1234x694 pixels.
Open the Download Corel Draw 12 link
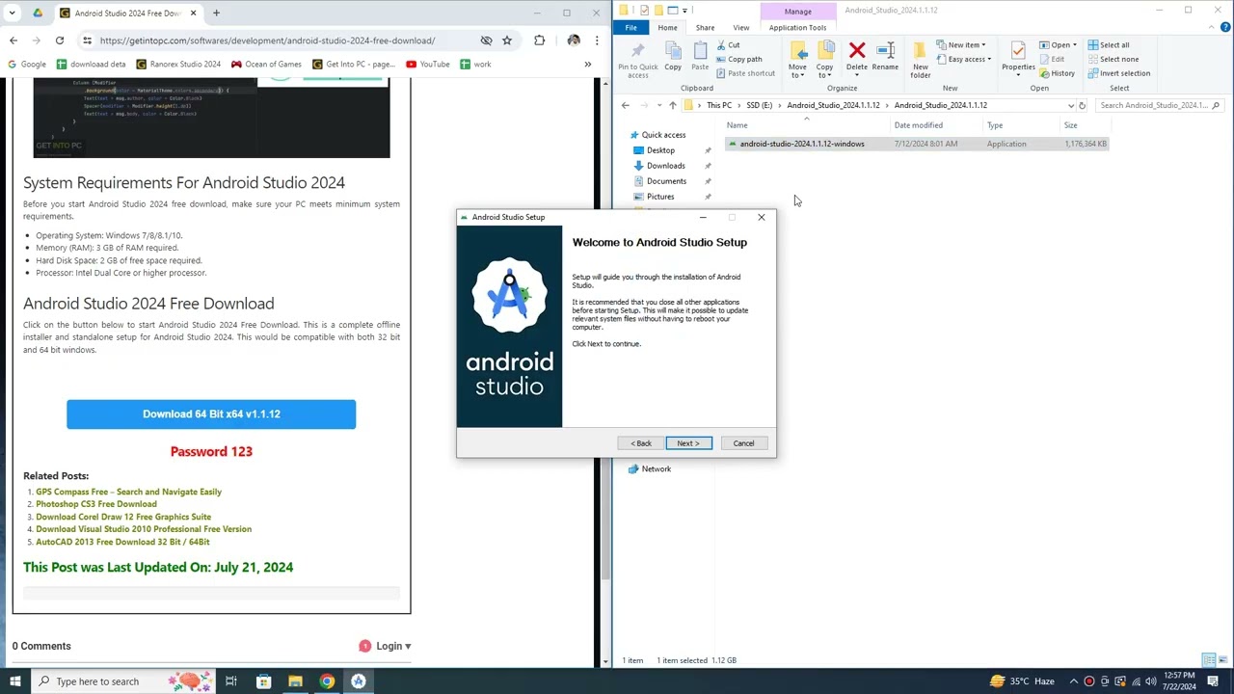click(x=123, y=517)
